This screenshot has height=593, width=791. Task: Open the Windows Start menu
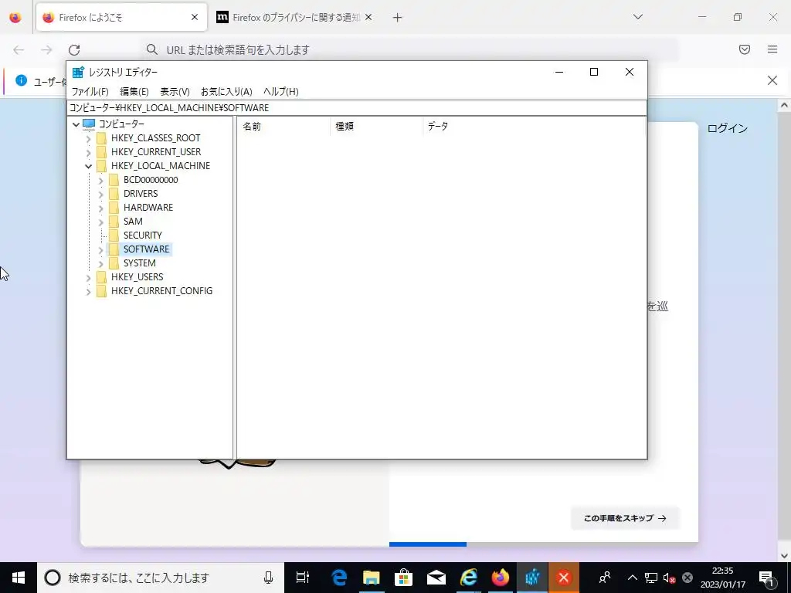pyautogui.click(x=19, y=578)
